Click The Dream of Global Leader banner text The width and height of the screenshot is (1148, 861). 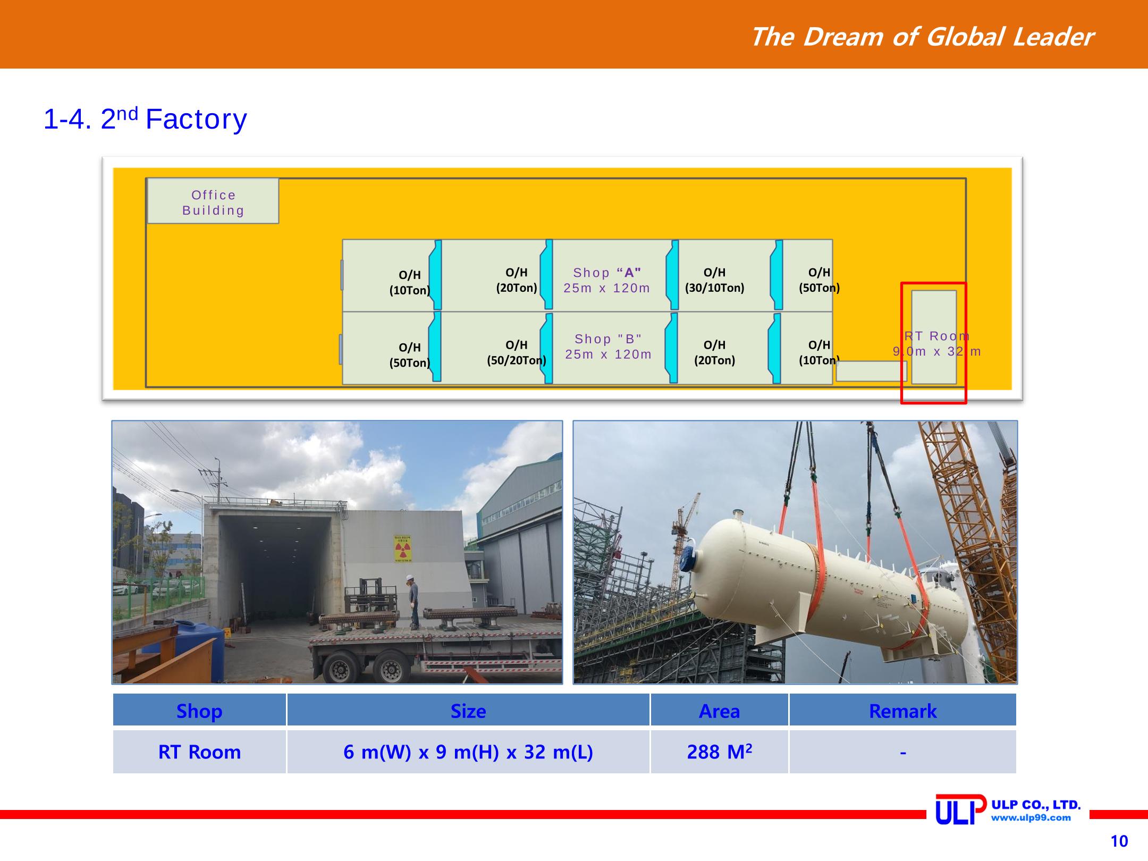pos(922,37)
